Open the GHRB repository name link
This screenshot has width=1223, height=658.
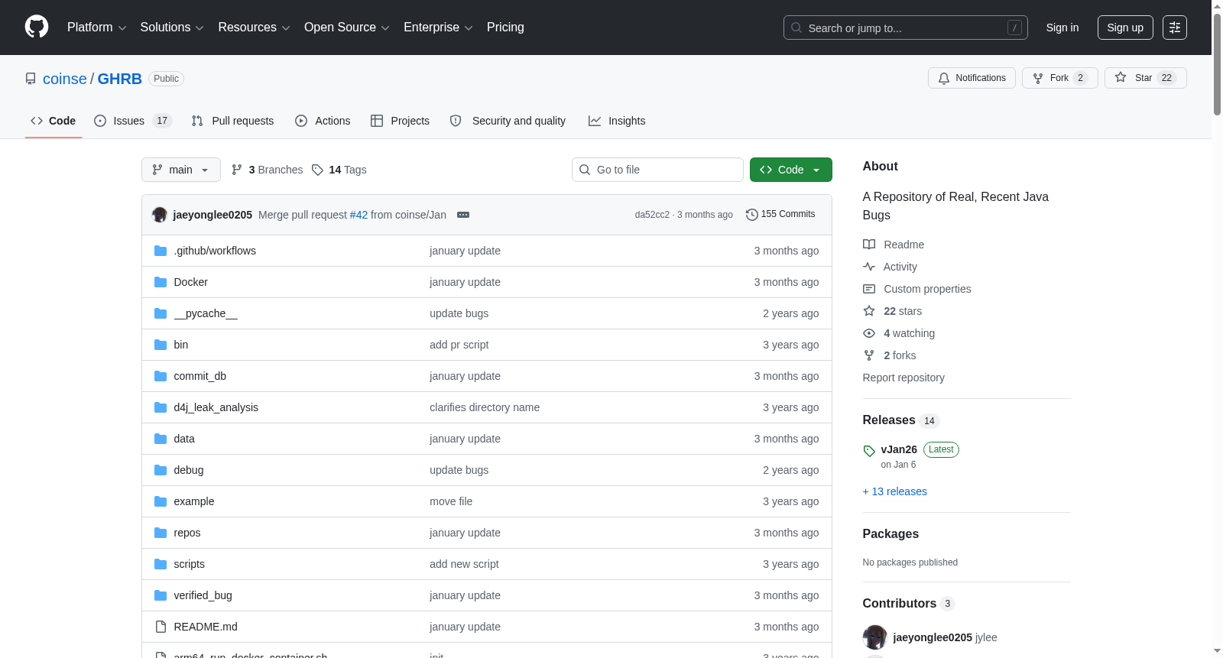120,79
